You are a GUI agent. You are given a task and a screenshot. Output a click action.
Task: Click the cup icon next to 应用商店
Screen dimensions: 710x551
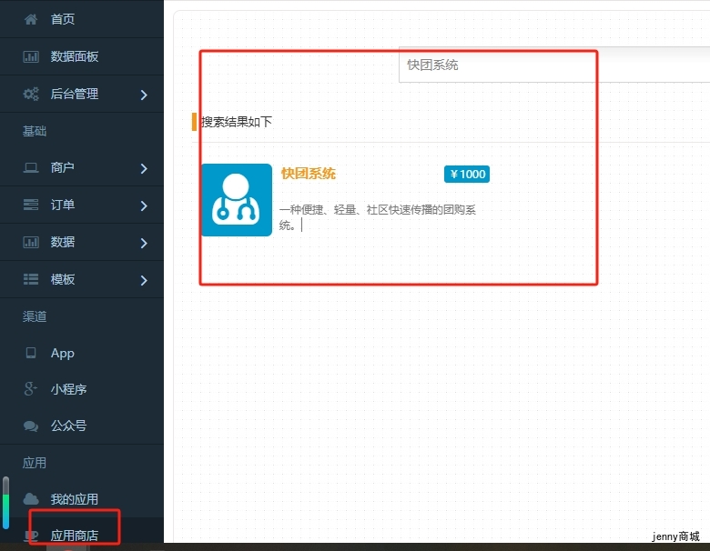click(x=31, y=536)
